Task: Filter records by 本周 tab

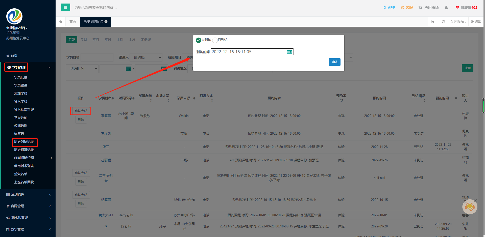Action: (96, 39)
